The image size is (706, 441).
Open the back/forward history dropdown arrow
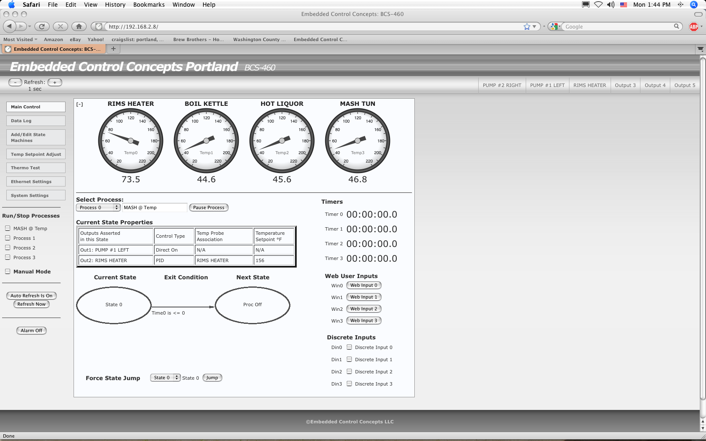(x=29, y=26)
